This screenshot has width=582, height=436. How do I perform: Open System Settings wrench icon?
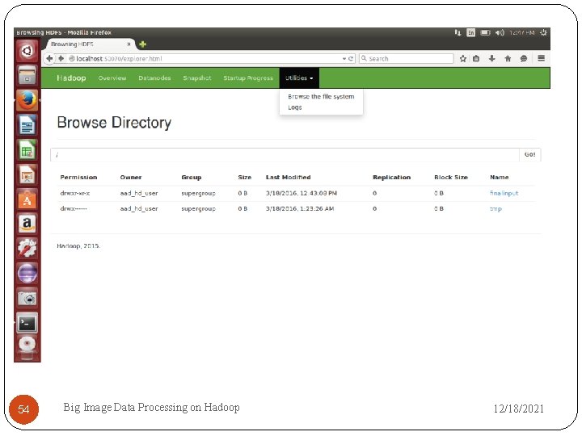27,249
